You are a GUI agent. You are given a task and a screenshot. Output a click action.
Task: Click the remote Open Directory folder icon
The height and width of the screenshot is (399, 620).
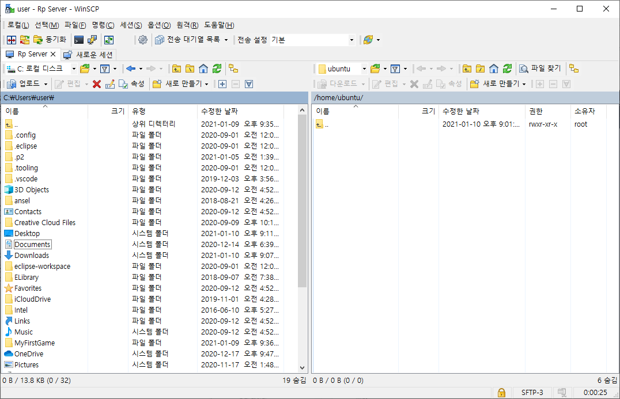(x=375, y=69)
